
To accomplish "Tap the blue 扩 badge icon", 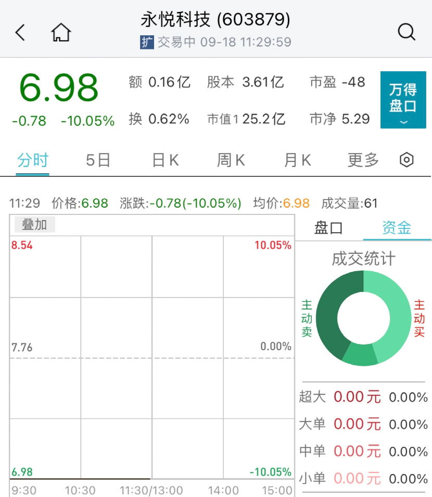I will (x=147, y=42).
